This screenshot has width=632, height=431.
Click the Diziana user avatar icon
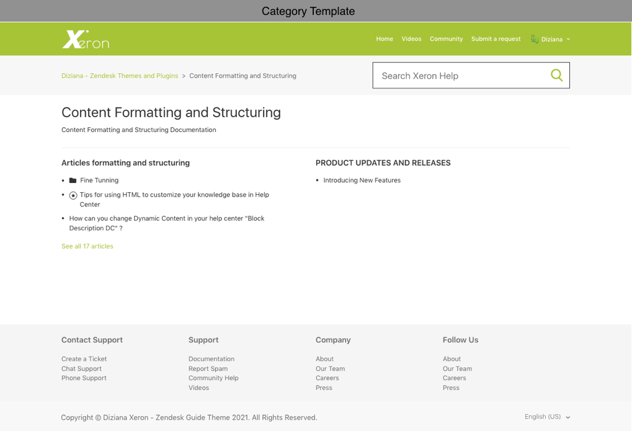534,39
